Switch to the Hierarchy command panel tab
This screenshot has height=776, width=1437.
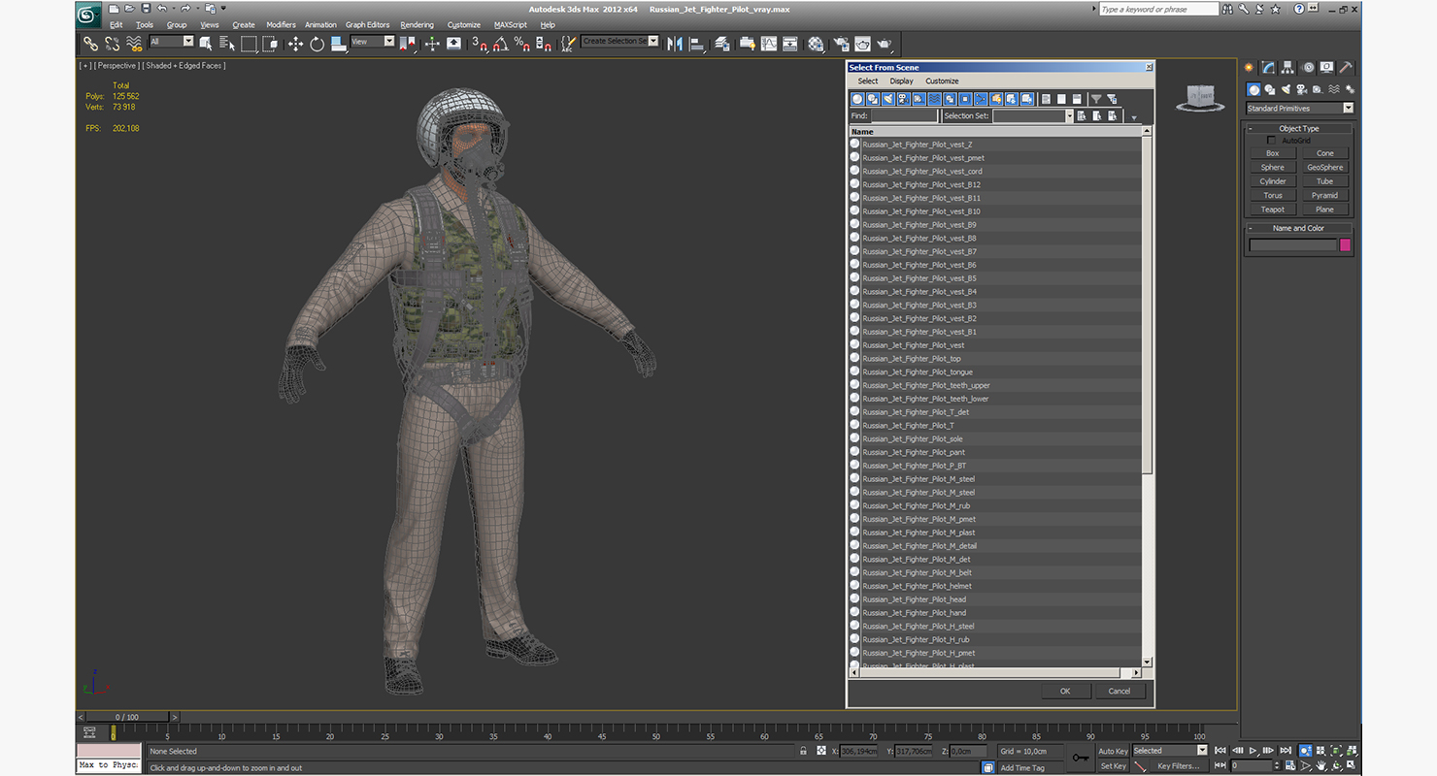pyautogui.click(x=1287, y=67)
